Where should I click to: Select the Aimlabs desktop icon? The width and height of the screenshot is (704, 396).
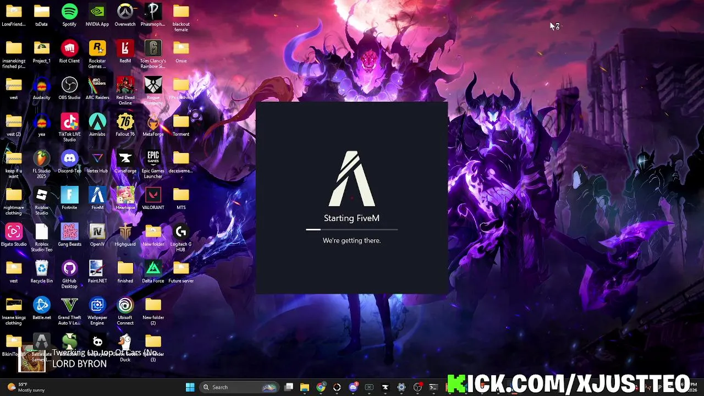(x=97, y=125)
